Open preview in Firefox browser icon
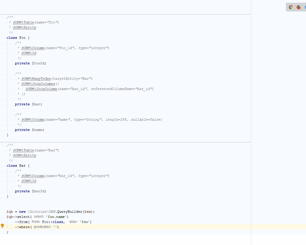The width and height of the screenshot is (306, 245). point(298,7)
